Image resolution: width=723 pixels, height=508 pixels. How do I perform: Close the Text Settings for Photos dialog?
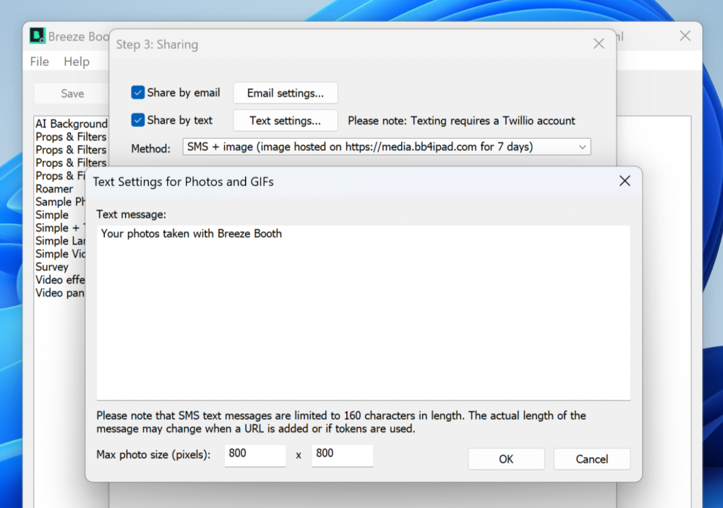625,181
